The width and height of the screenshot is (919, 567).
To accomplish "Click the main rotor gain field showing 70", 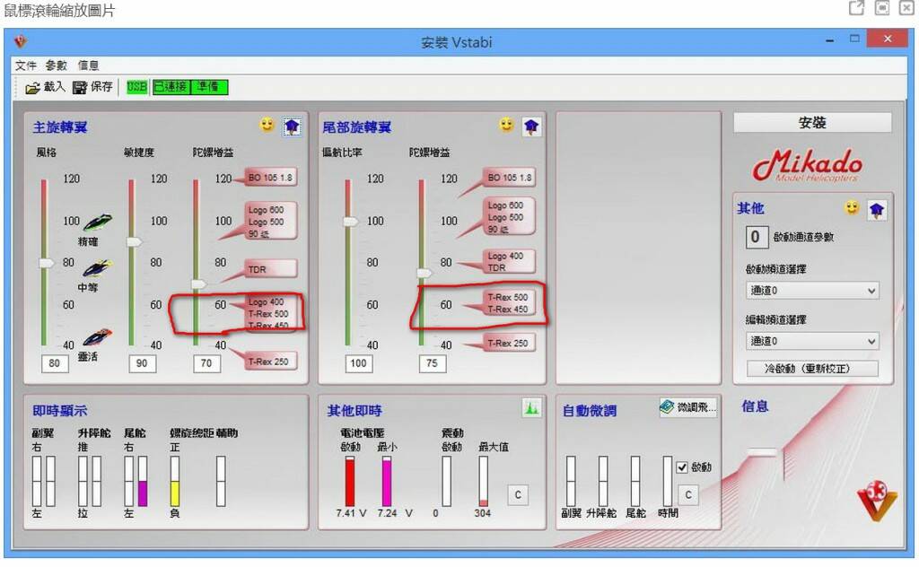I will click(x=206, y=363).
